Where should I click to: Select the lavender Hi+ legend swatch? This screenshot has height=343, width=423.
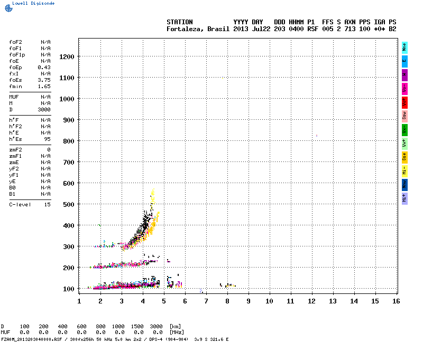click(404, 199)
